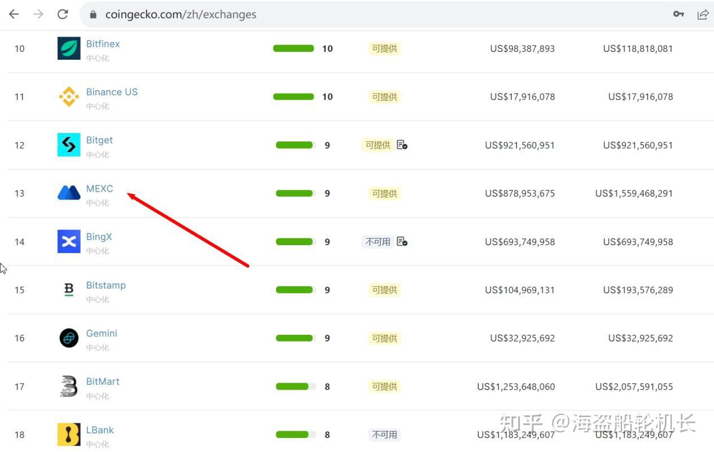
Task: Click the Bitget logo icon
Action: tap(69, 145)
